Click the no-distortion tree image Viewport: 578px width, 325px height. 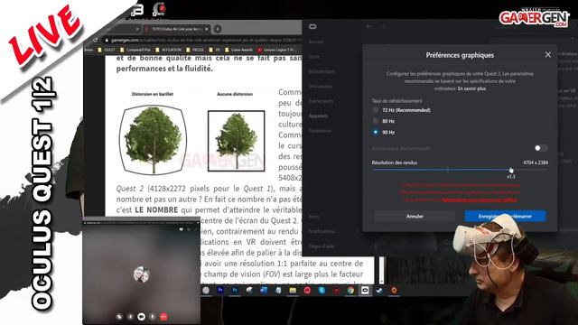237,141
